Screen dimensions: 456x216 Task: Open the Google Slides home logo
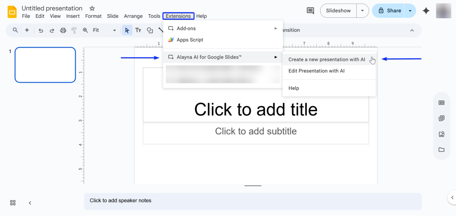coord(12,11)
